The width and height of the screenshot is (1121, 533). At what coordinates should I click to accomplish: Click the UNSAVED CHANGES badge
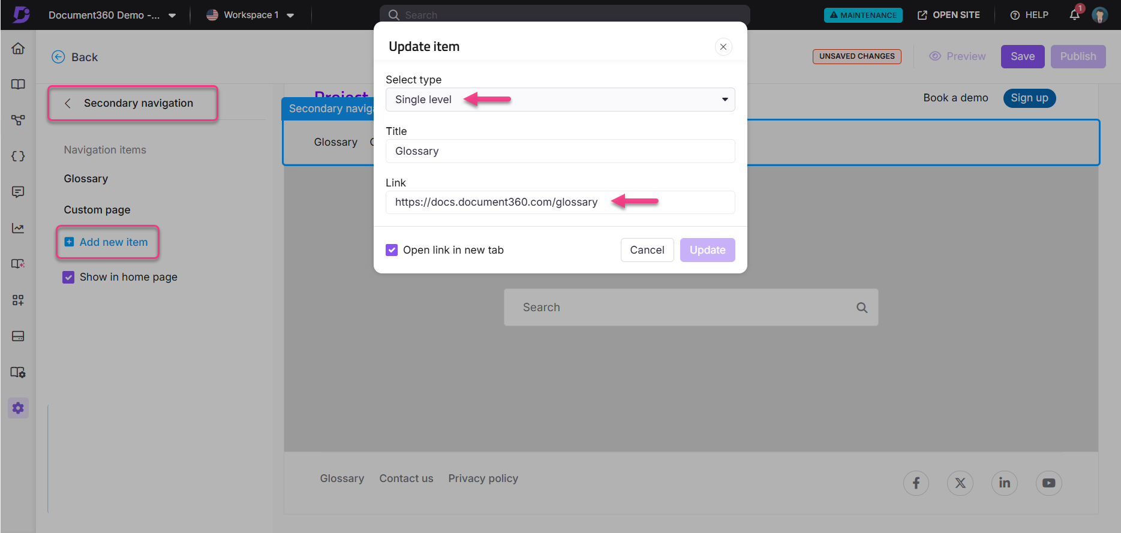coord(856,56)
